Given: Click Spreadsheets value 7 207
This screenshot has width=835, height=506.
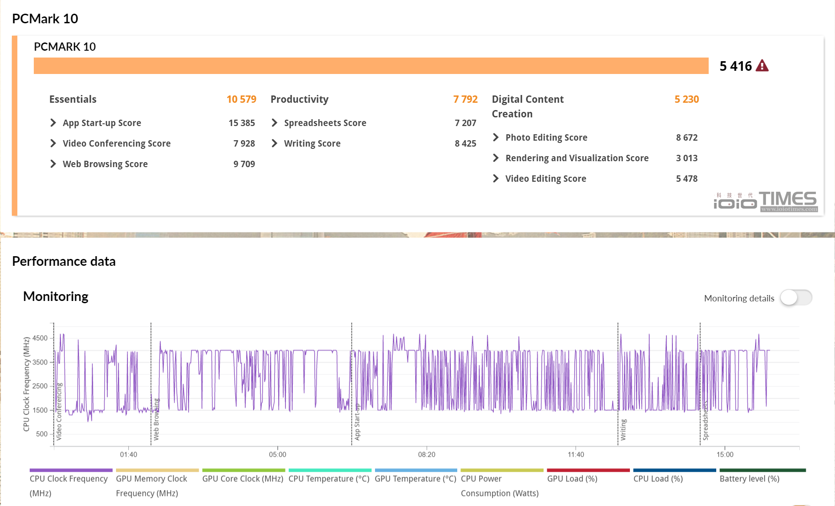Looking at the screenshot, I should coord(465,123).
